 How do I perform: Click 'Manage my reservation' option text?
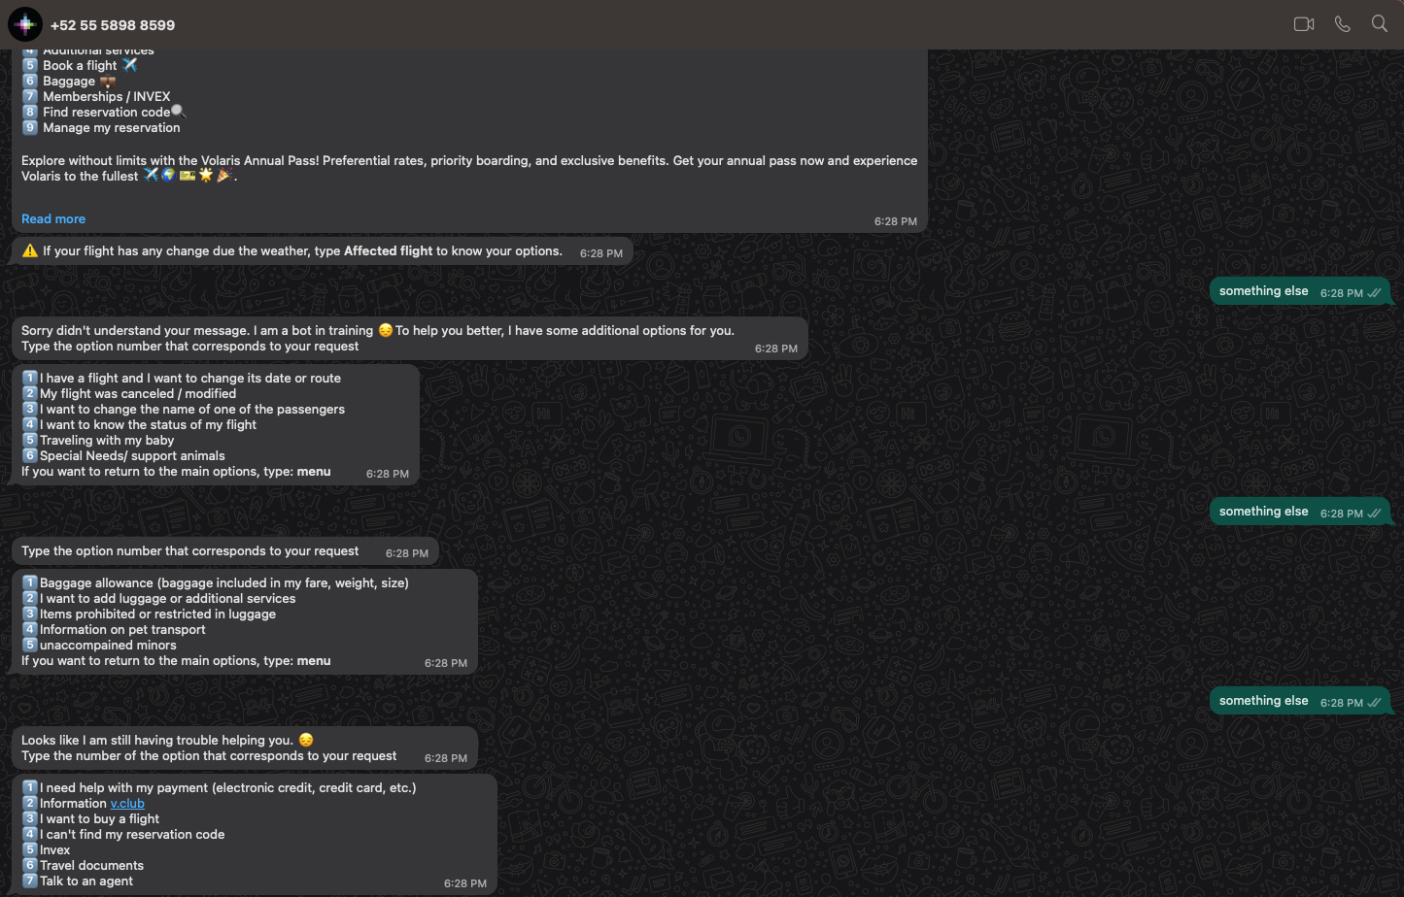112,128
